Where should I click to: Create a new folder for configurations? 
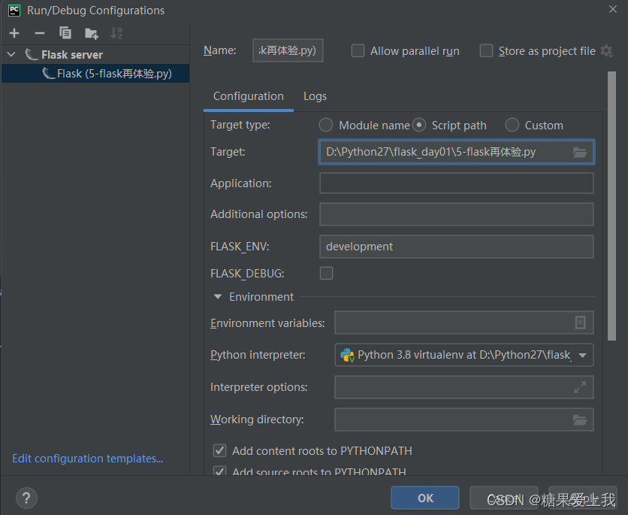coord(90,33)
